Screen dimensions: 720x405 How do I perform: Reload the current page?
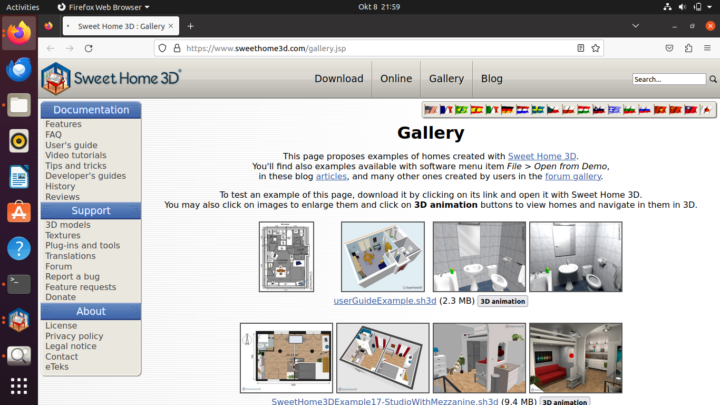[89, 48]
